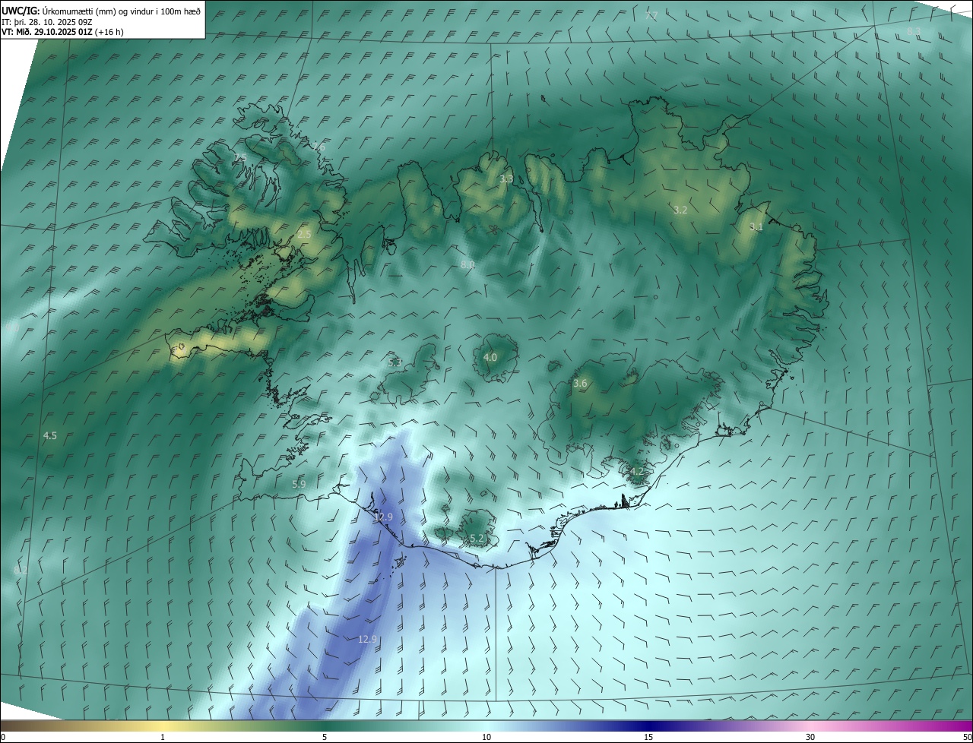Click the 4.2 value near the southeast coast
973x743 pixels.
click(x=637, y=472)
